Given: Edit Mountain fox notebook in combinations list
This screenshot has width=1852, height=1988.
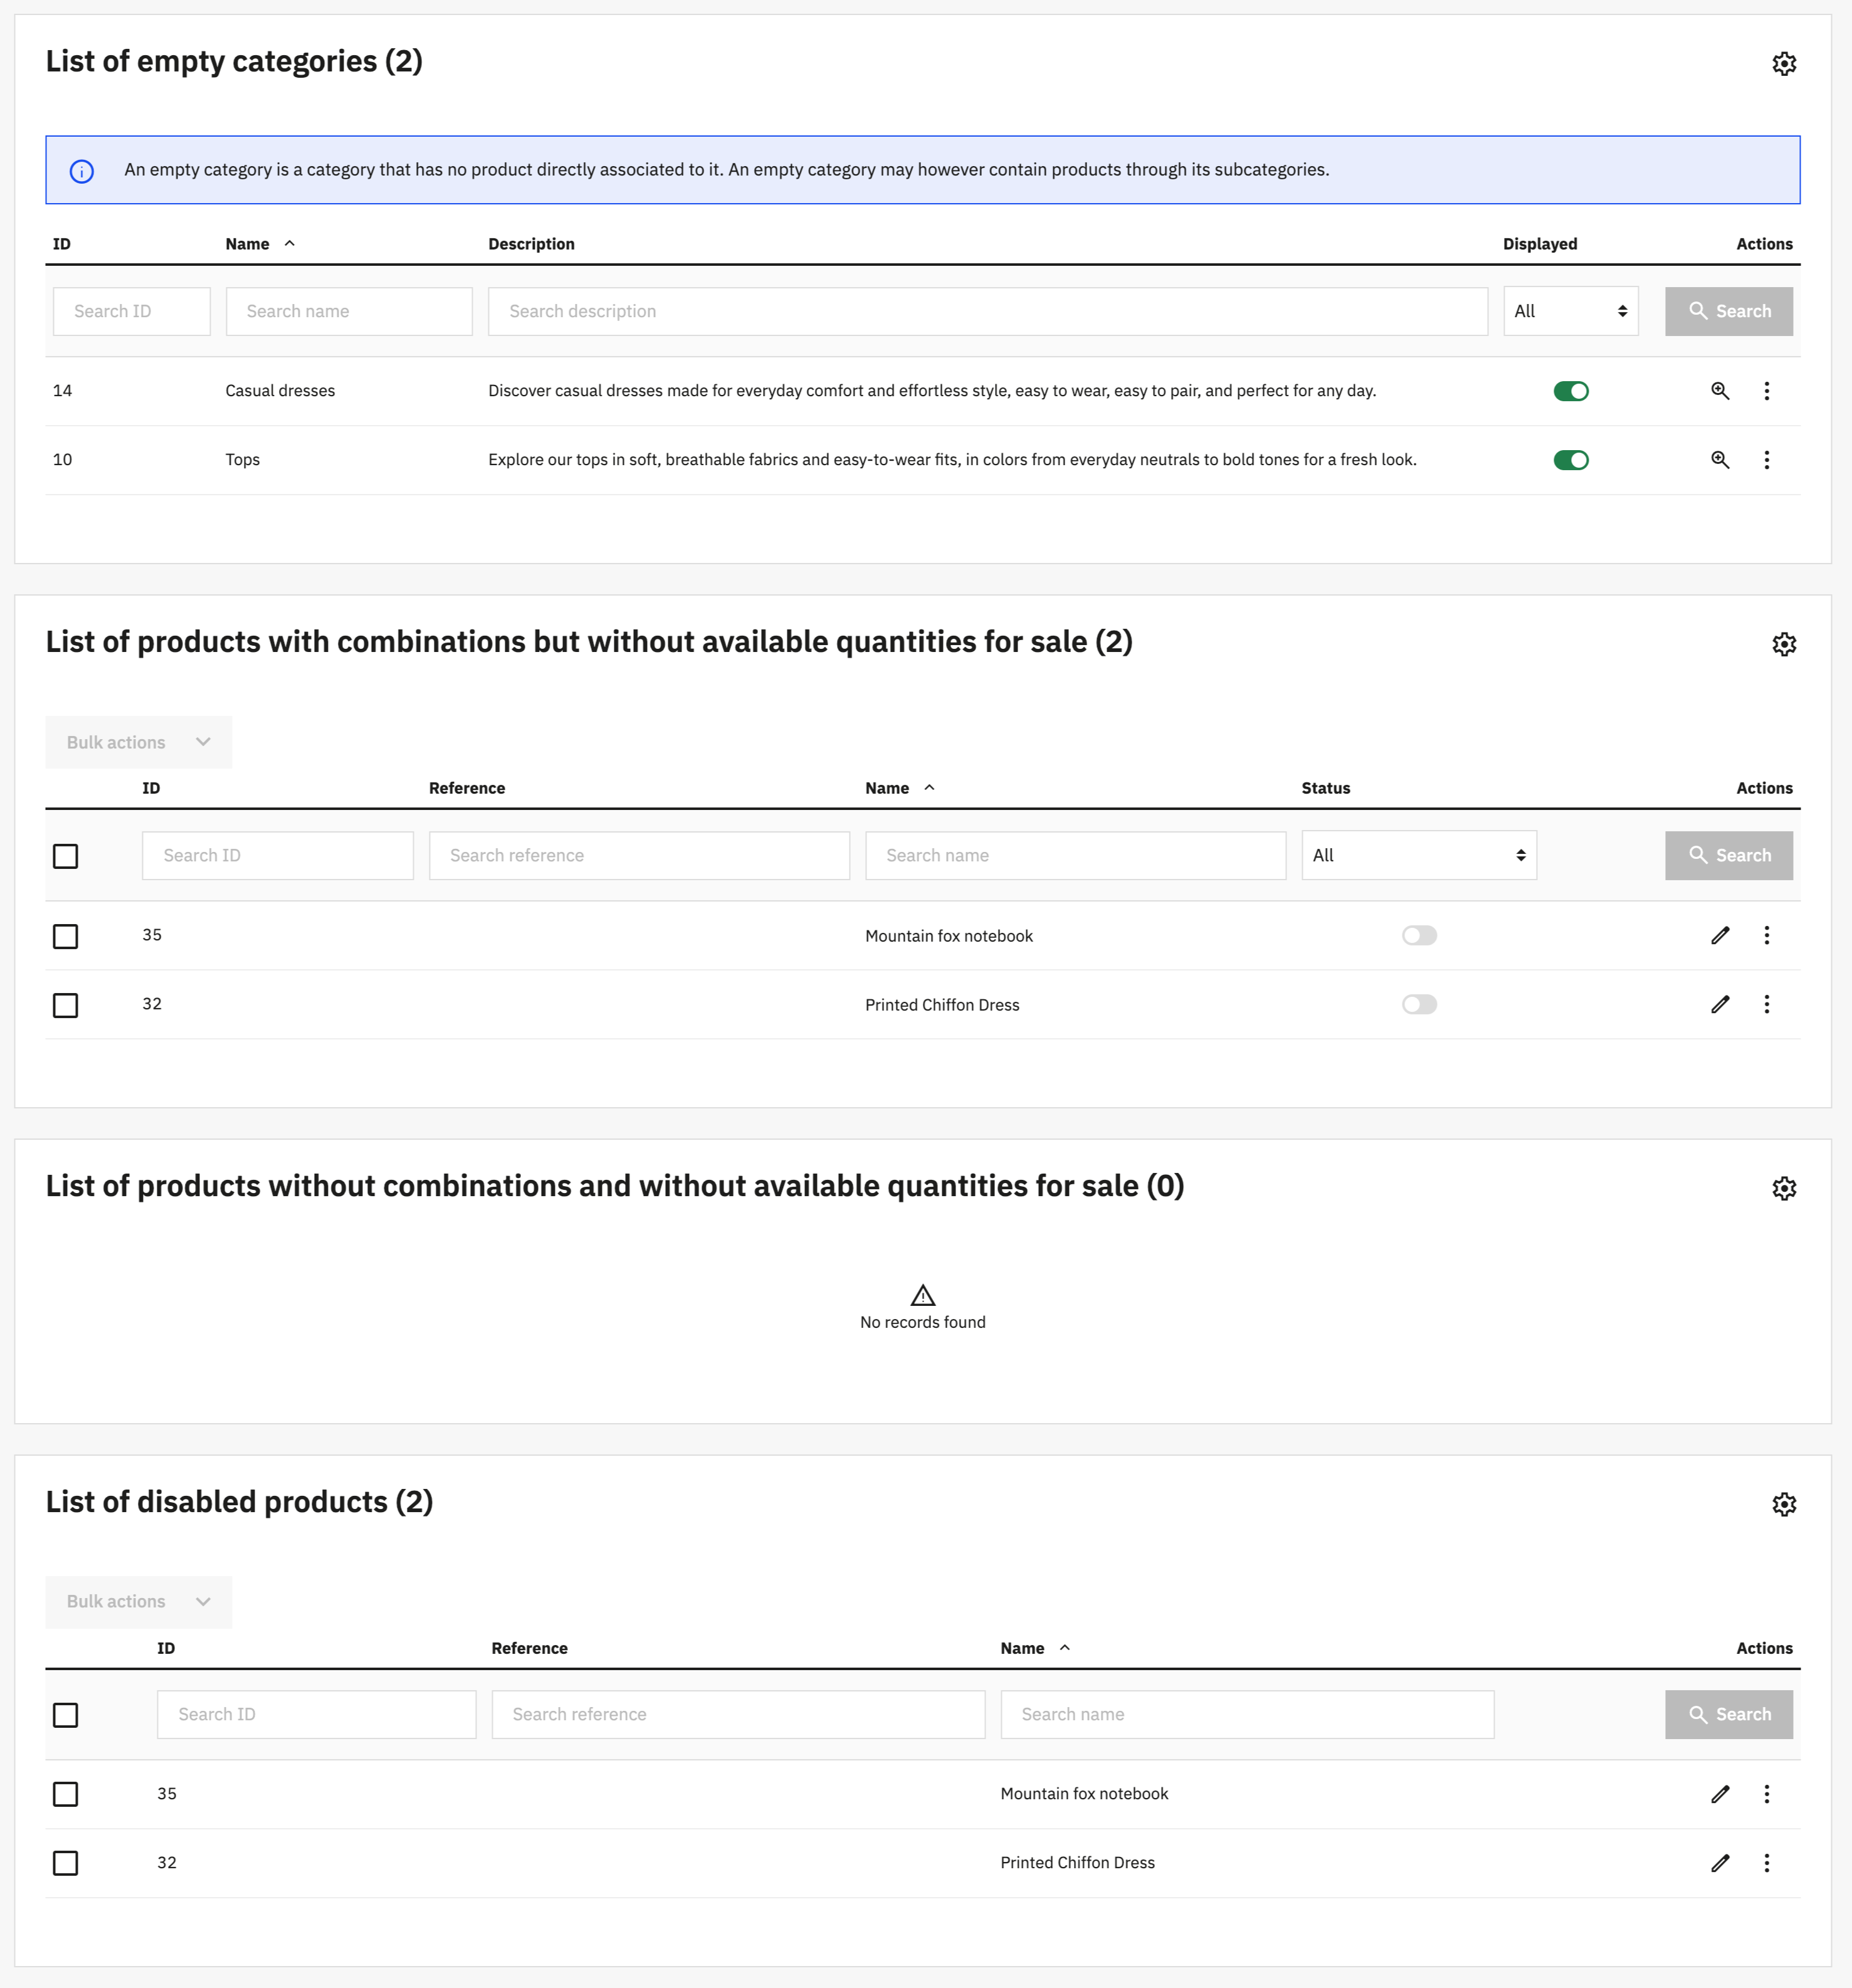Looking at the screenshot, I should coord(1720,935).
